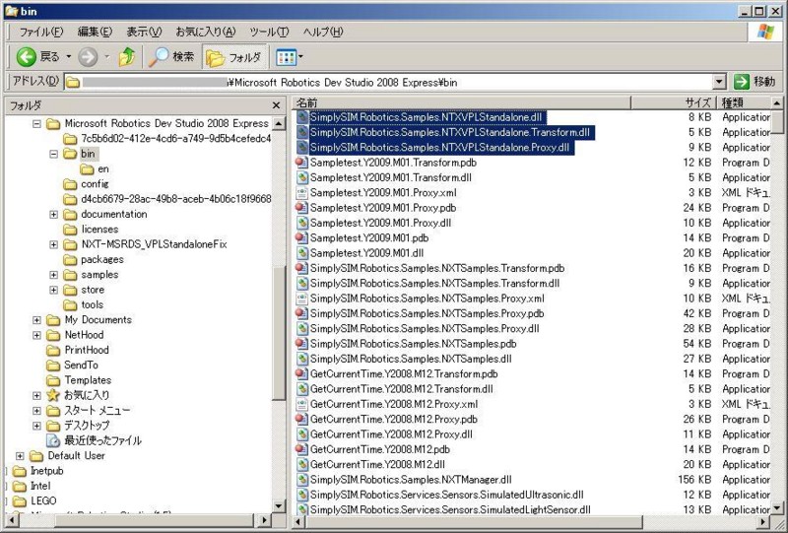The width and height of the screenshot is (788, 533).
Task: Click the folder tree vertical scrollbar thumb
Action: coord(279,332)
